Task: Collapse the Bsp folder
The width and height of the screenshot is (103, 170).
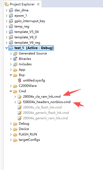Action: (11, 75)
